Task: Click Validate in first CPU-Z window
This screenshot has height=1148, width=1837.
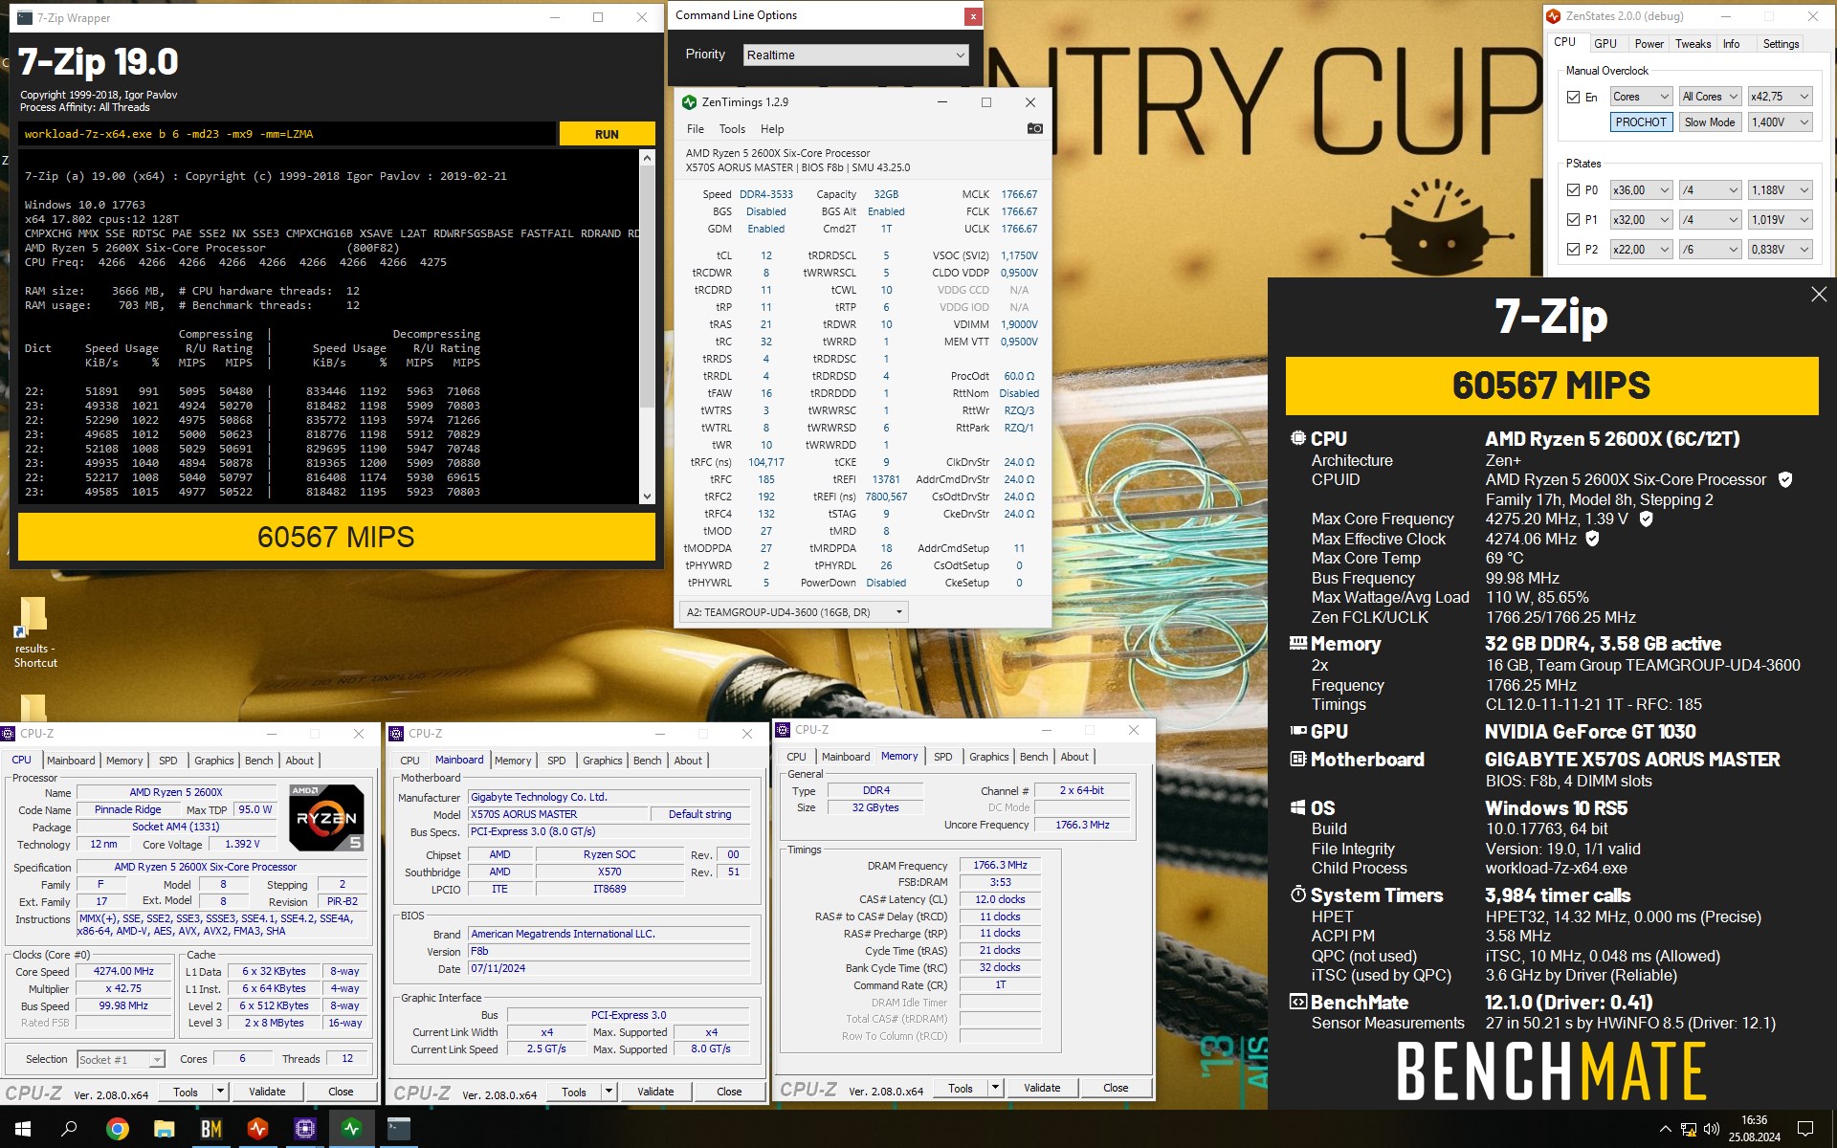Action: tap(267, 1092)
